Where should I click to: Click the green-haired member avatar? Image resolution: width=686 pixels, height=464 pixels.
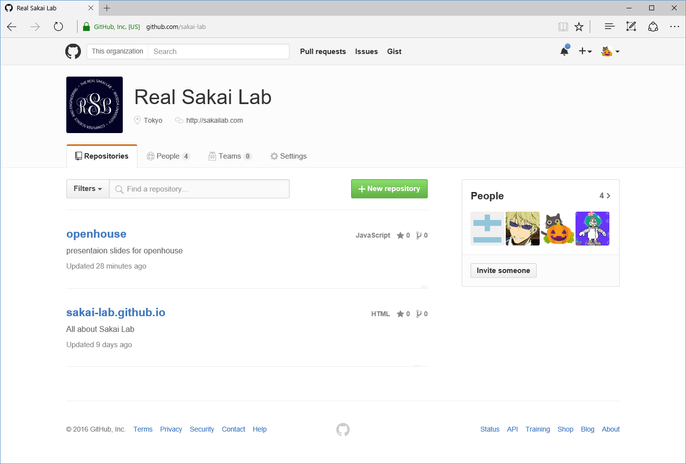(x=593, y=228)
